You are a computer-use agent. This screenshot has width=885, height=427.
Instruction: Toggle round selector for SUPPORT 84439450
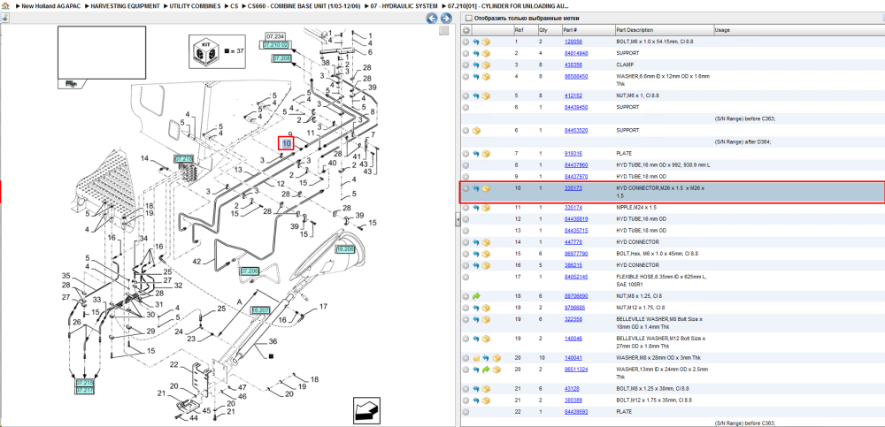pos(466,107)
